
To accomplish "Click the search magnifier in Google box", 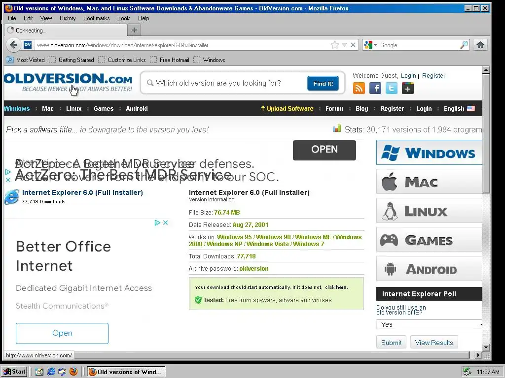I will tap(464, 45).
